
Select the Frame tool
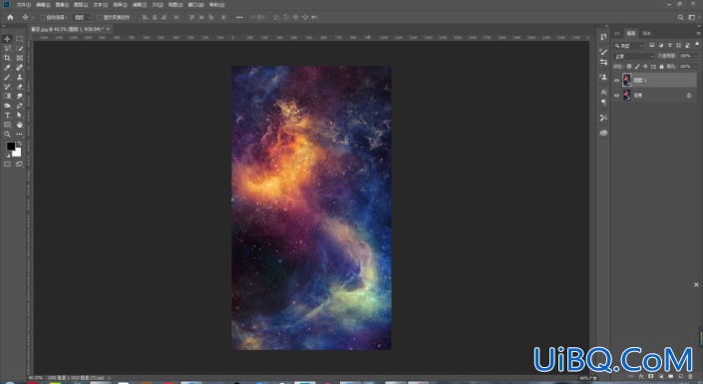pyautogui.click(x=20, y=58)
